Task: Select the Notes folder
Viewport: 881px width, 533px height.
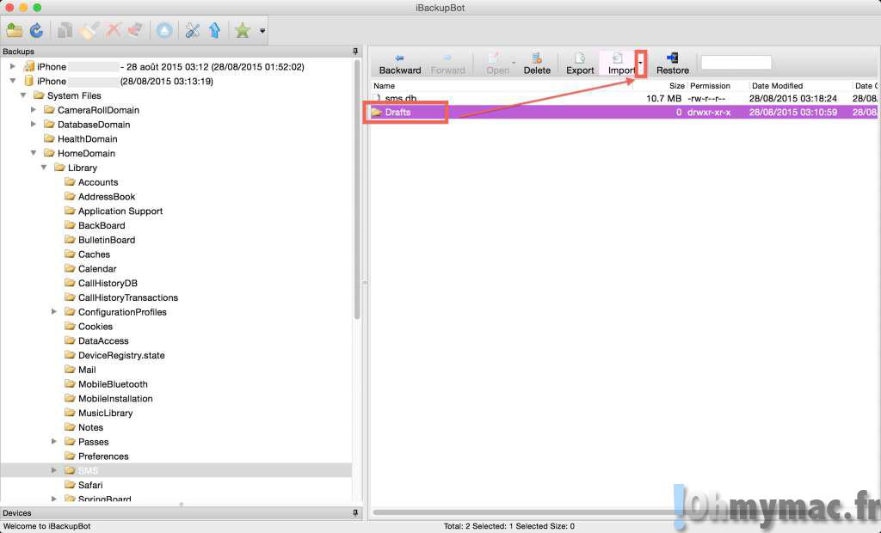Action: pyautogui.click(x=90, y=427)
